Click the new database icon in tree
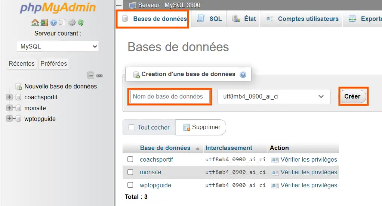This screenshot has height=206, width=382. (19, 86)
